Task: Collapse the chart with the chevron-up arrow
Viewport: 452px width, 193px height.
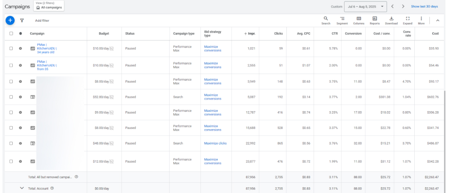Action: pos(438,21)
